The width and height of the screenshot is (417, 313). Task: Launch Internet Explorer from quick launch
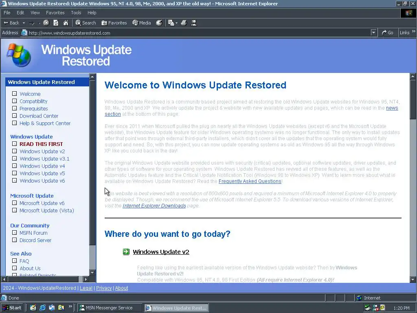click(x=42, y=308)
